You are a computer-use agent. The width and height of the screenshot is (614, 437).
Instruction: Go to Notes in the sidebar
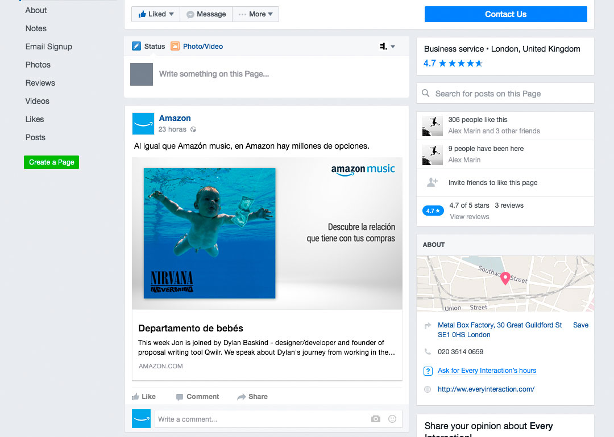click(x=36, y=28)
